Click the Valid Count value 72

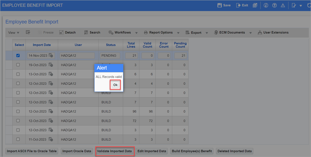(x=151, y=121)
